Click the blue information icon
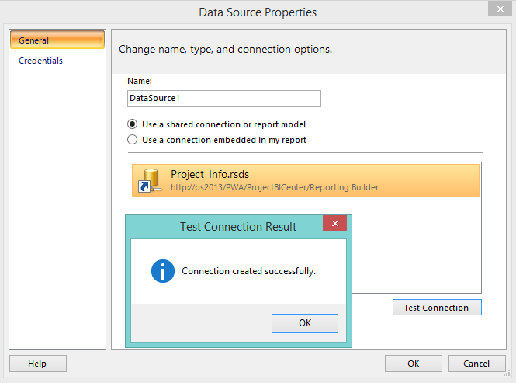516x383 pixels. tap(162, 271)
